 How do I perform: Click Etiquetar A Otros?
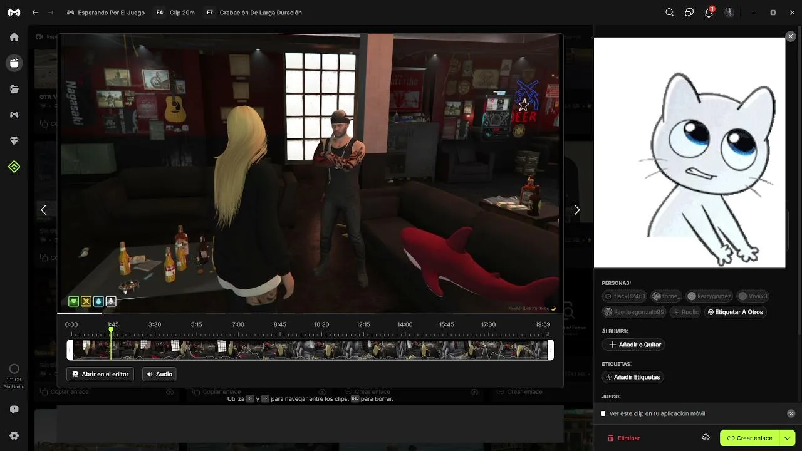point(735,312)
